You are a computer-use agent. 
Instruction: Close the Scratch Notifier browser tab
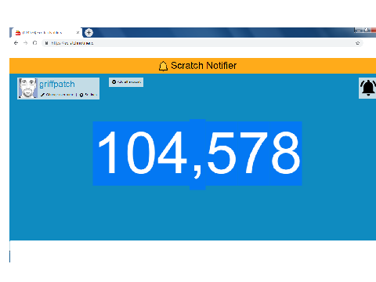click(78, 33)
